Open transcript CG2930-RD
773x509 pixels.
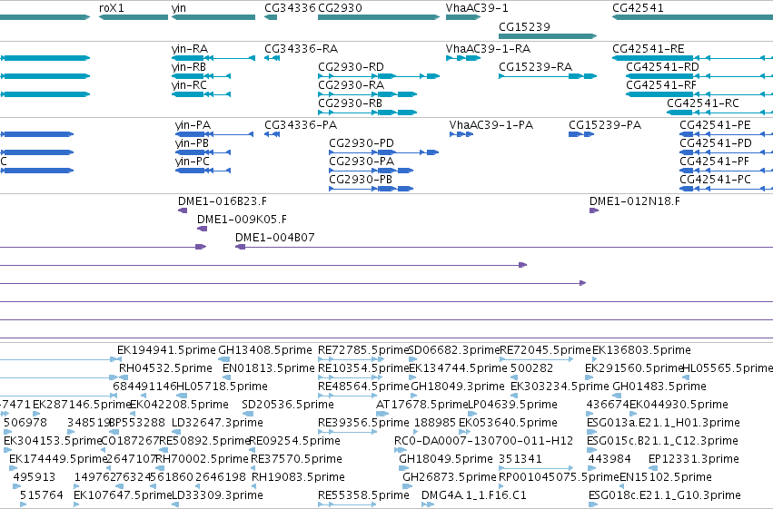pyautogui.click(x=351, y=67)
